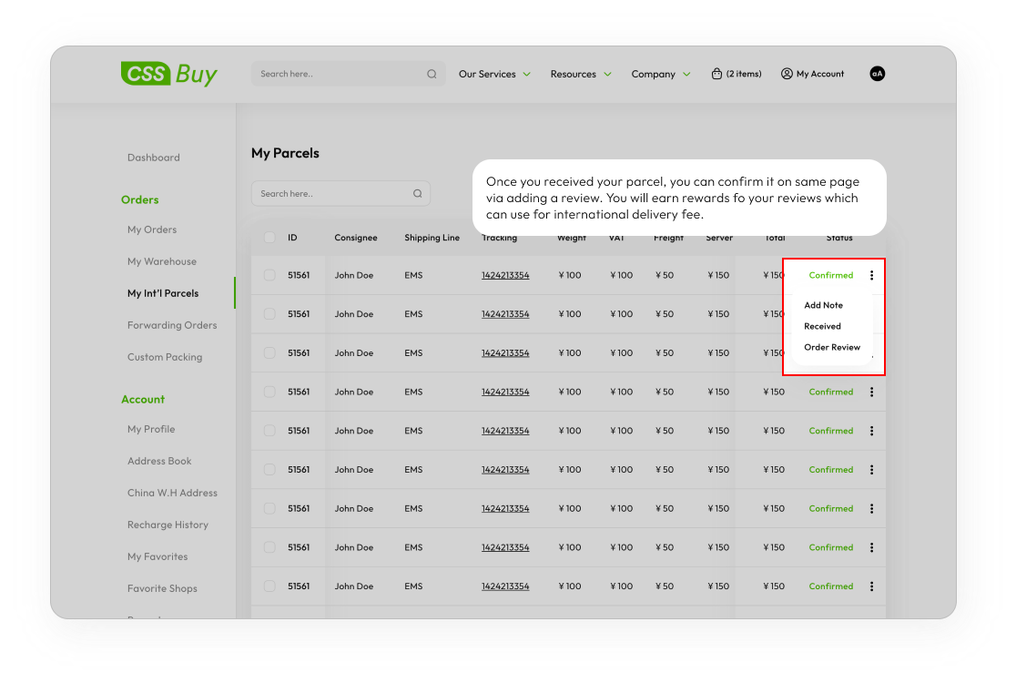Click the My Account user icon

pos(787,74)
